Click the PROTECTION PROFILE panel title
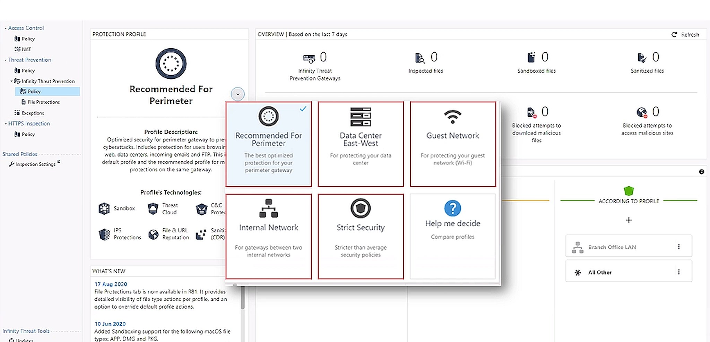Image resolution: width=710 pixels, height=342 pixels. (119, 34)
